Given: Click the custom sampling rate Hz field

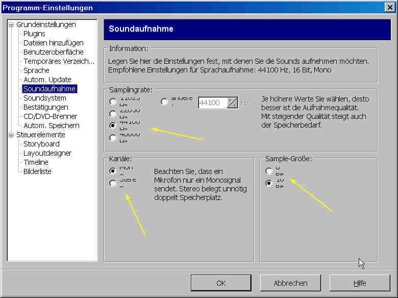Looking at the screenshot, I should click(x=212, y=103).
